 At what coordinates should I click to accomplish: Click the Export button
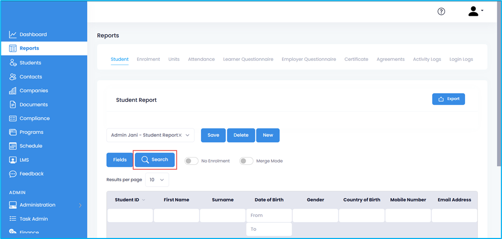click(448, 99)
